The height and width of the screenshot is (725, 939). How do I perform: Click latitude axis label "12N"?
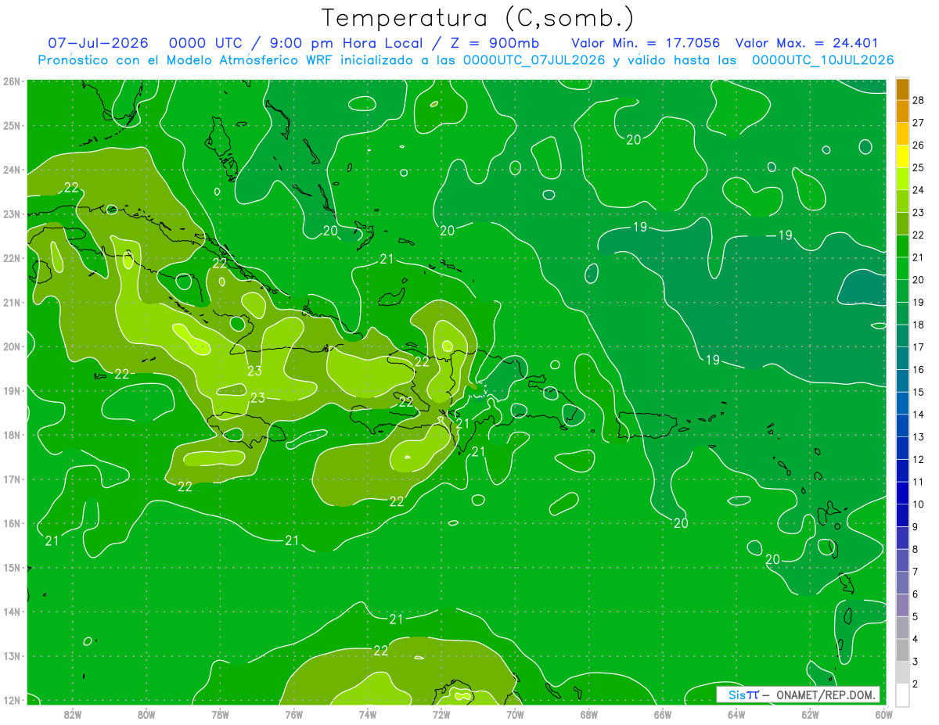12,700
